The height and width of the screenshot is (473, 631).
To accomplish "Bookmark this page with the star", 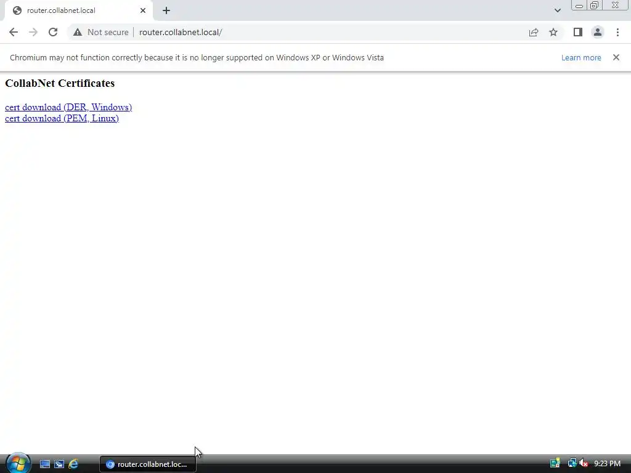I will coord(553,32).
